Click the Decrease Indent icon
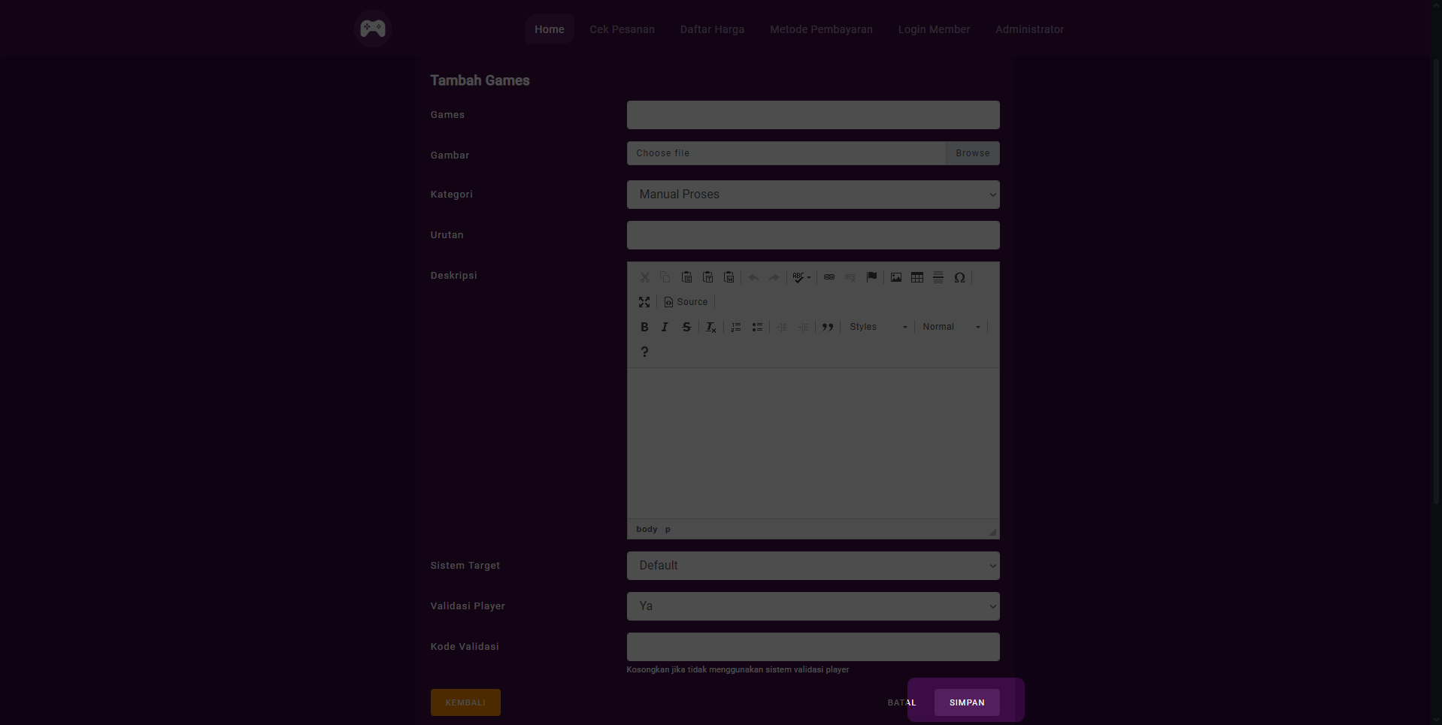This screenshot has width=1442, height=725. tap(782, 327)
